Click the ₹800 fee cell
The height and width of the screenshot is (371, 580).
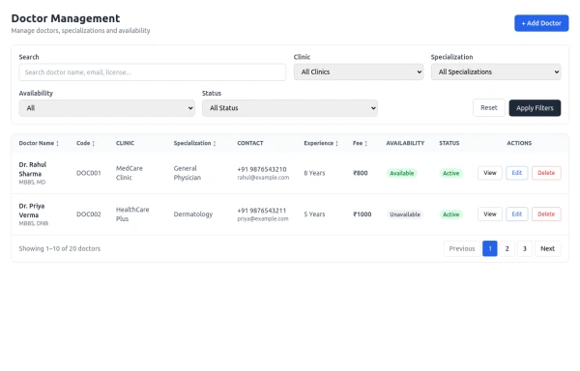361,173
